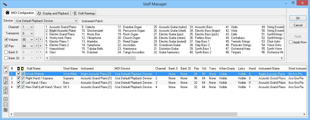Viewport: 310px width, 120px height.
Task: Click the Cancel button
Action: [298, 25]
